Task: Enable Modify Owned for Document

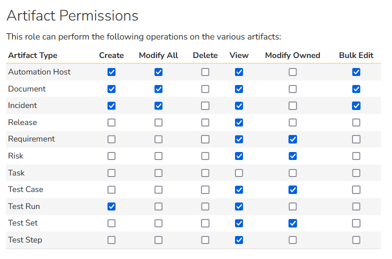Action: (292, 89)
